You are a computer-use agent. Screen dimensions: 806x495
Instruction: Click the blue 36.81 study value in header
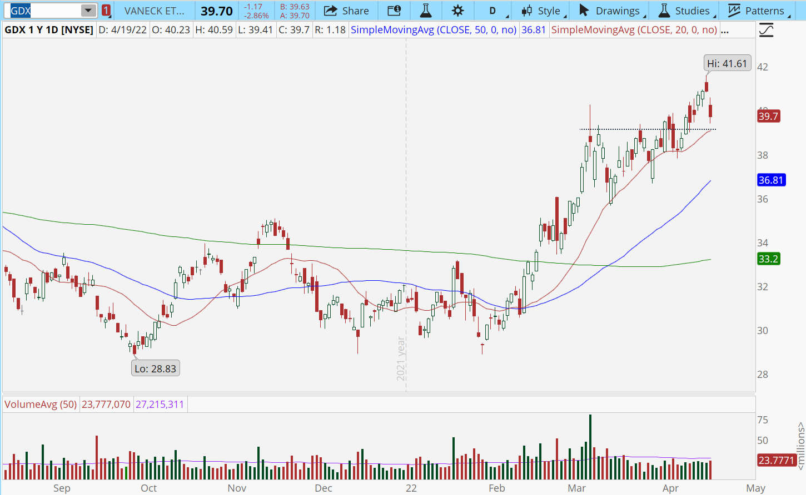534,30
